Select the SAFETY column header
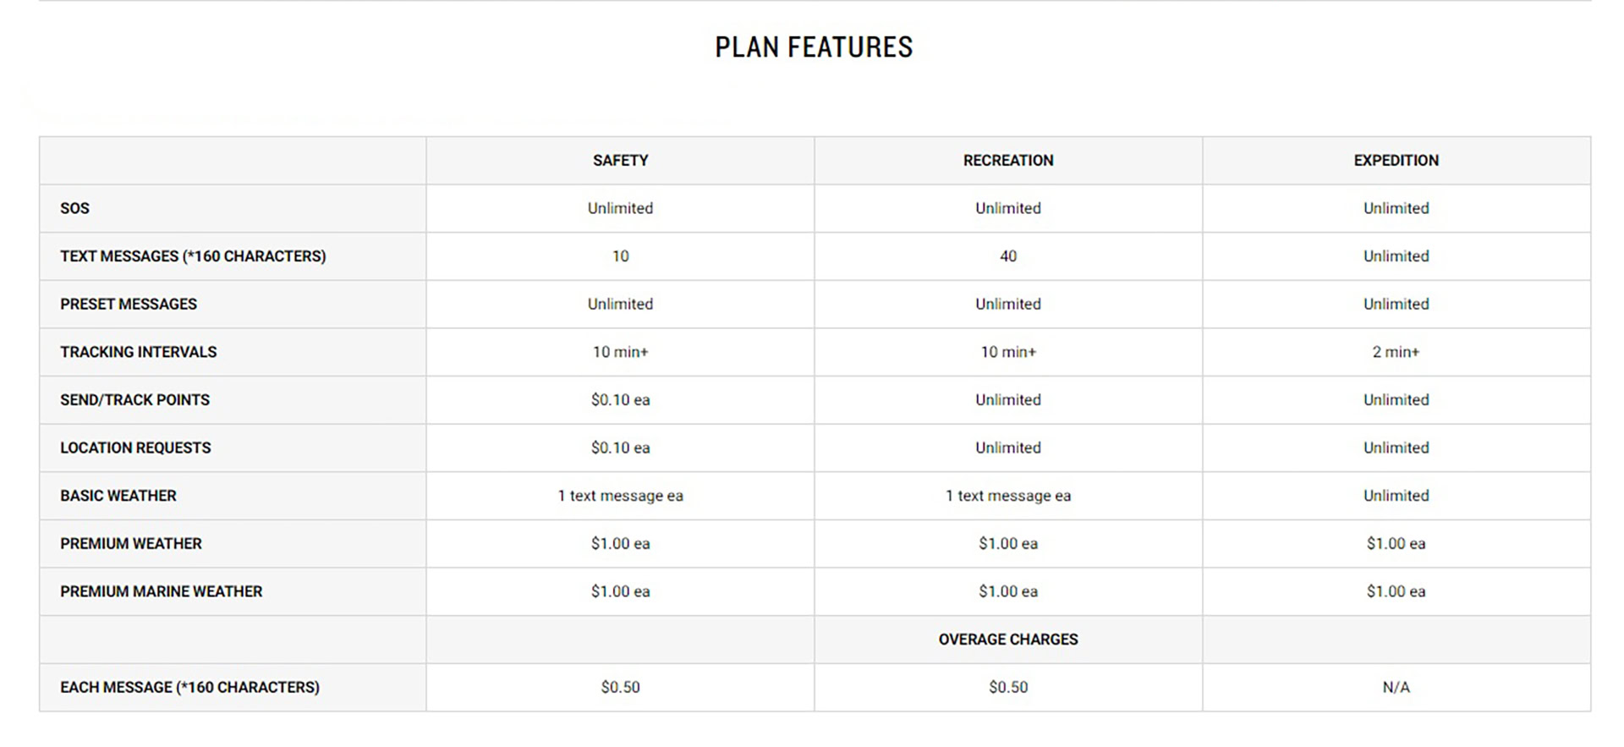 620,161
